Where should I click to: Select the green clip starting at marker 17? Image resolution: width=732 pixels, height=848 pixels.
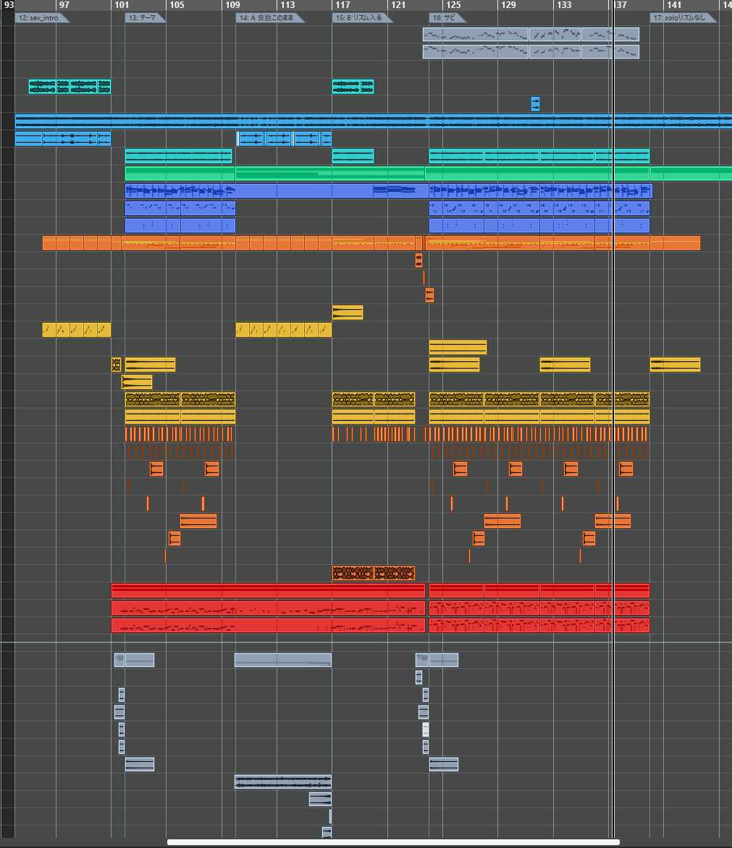coord(691,174)
